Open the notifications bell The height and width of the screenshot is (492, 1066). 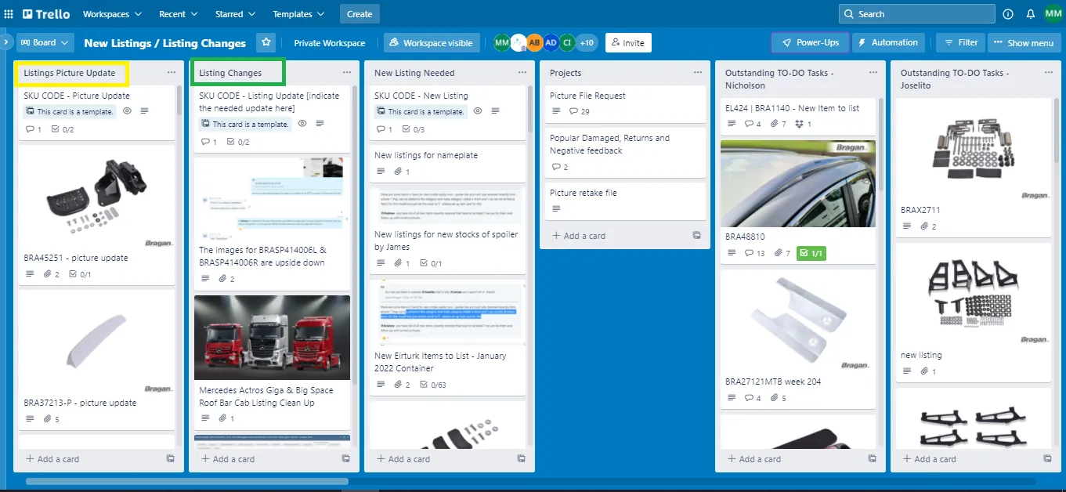1030,14
